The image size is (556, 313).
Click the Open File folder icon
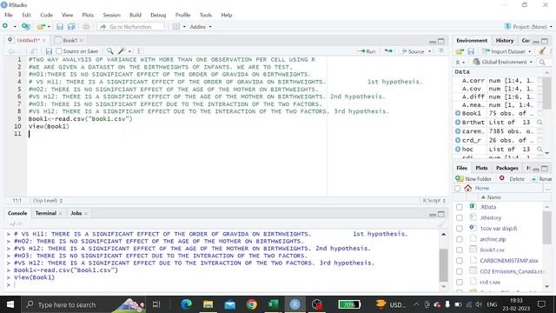[41, 27]
